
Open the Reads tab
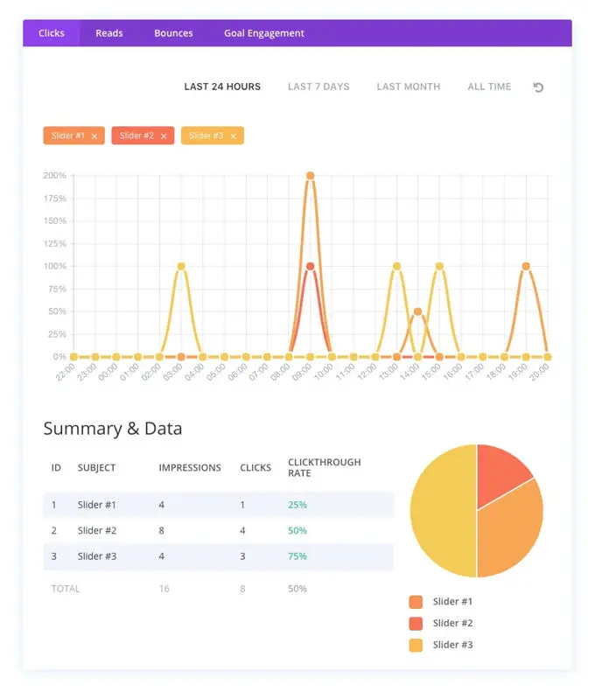pos(109,33)
